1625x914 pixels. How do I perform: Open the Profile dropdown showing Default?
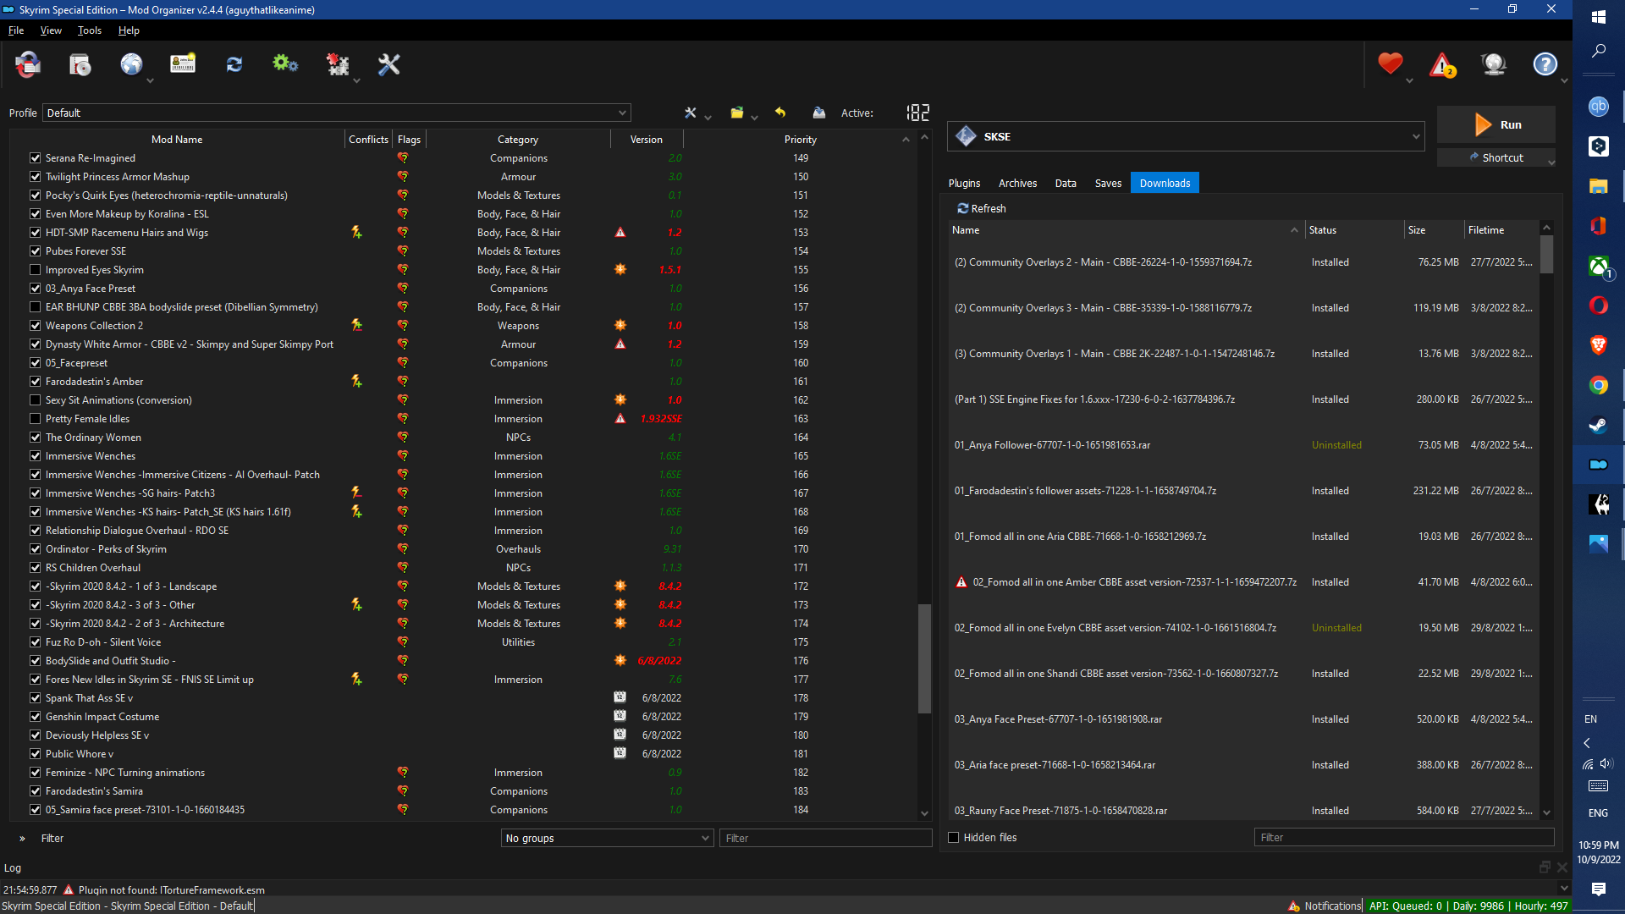(x=337, y=113)
